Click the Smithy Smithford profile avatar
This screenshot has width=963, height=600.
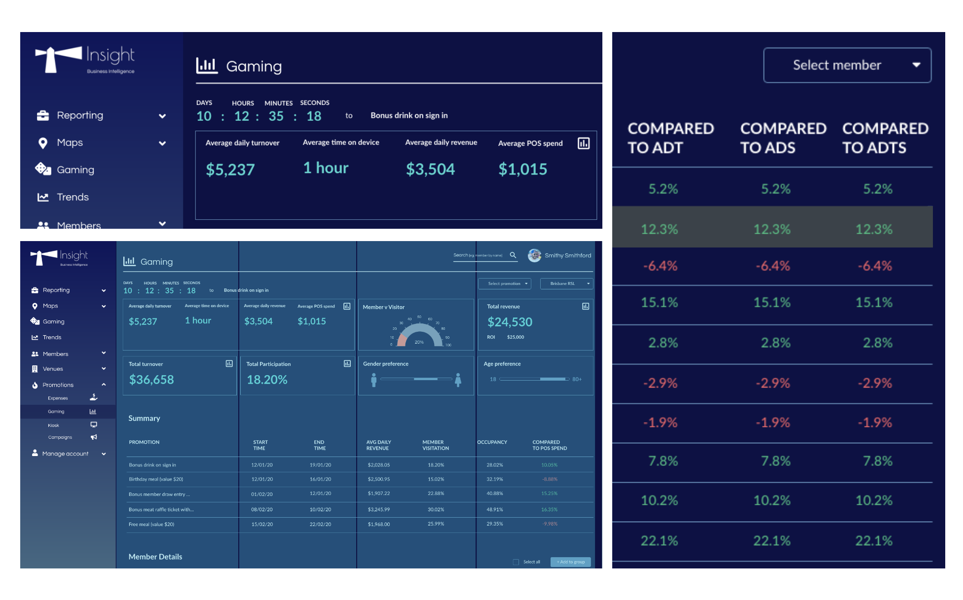(534, 255)
